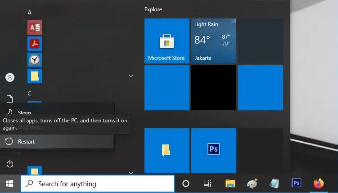Click the Search for anything box
The width and height of the screenshot is (338, 193).
pyautogui.click(x=98, y=184)
